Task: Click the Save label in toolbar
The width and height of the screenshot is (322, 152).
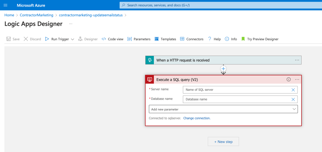Action: coord(16,39)
